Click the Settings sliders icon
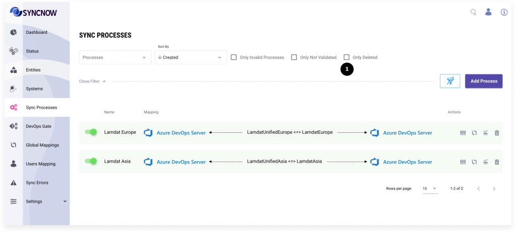The image size is (517, 233). [14, 201]
